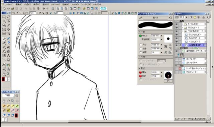Expand the タイトルのコピー folder
This screenshot has height=127, width=214.
(183, 24)
